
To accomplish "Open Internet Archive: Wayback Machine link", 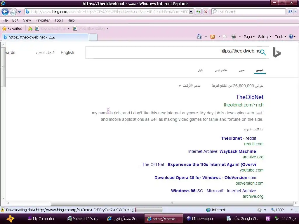I will [x=222, y=151].
